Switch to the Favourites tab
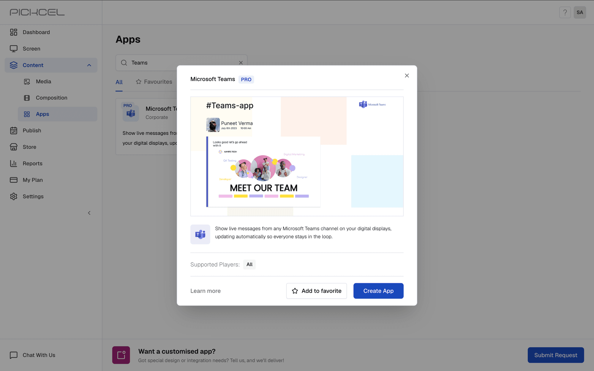594x371 pixels. 154,82
